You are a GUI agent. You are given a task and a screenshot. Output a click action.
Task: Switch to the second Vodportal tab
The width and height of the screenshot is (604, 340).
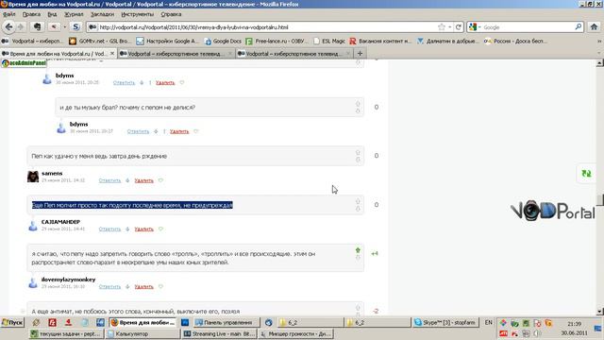click(176, 54)
